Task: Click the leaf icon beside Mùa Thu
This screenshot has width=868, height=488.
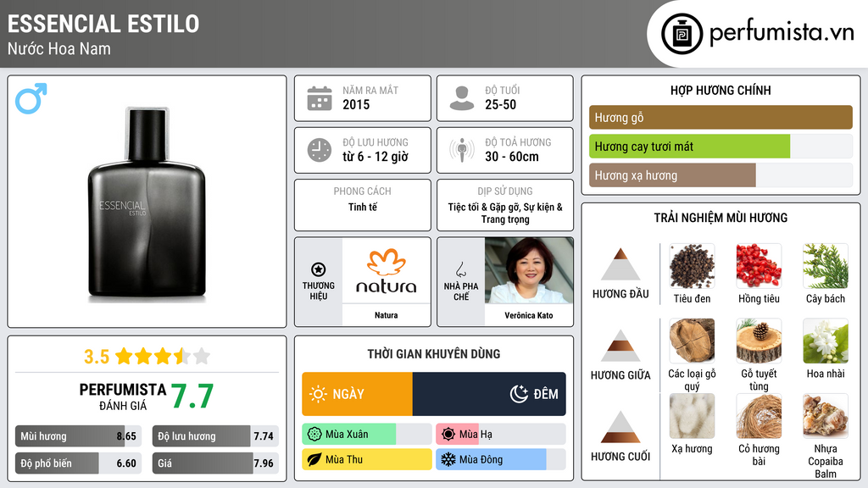Action: pos(314,459)
